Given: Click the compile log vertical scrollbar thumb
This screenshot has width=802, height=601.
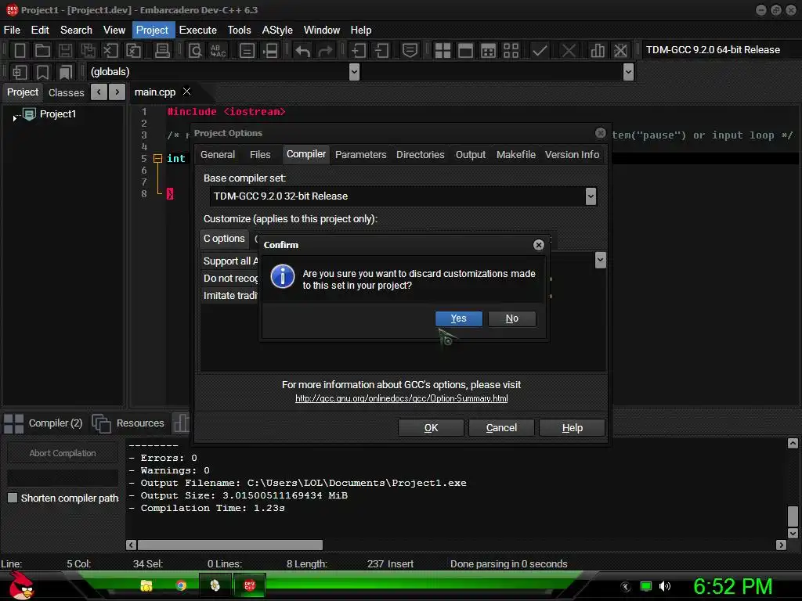Looking at the screenshot, I should tap(793, 516).
